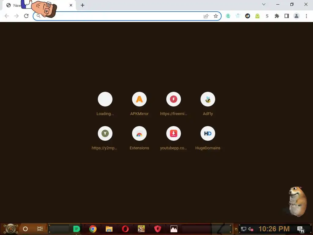Open the red shield app on taskbar
Image resolution: width=313 pixels, height=235 pixels.
[157, 229]
